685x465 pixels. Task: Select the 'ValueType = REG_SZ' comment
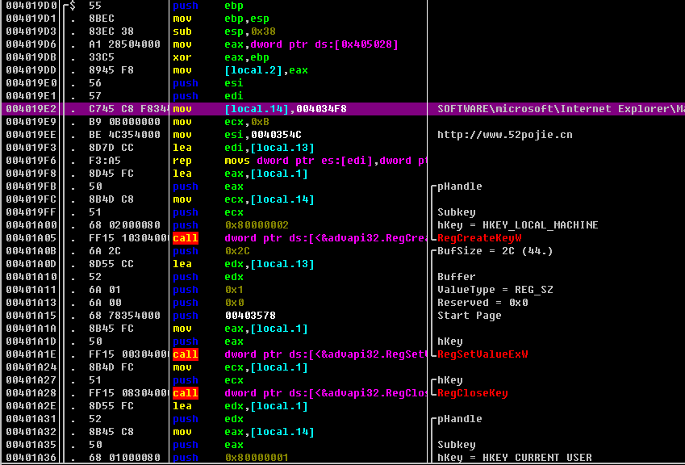pos(495,290)
